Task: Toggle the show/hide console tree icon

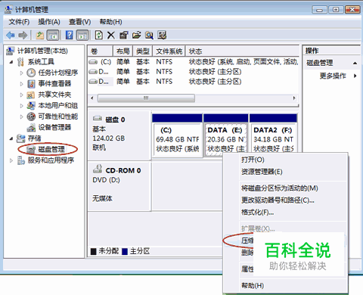Action: [x=53, y=36]
